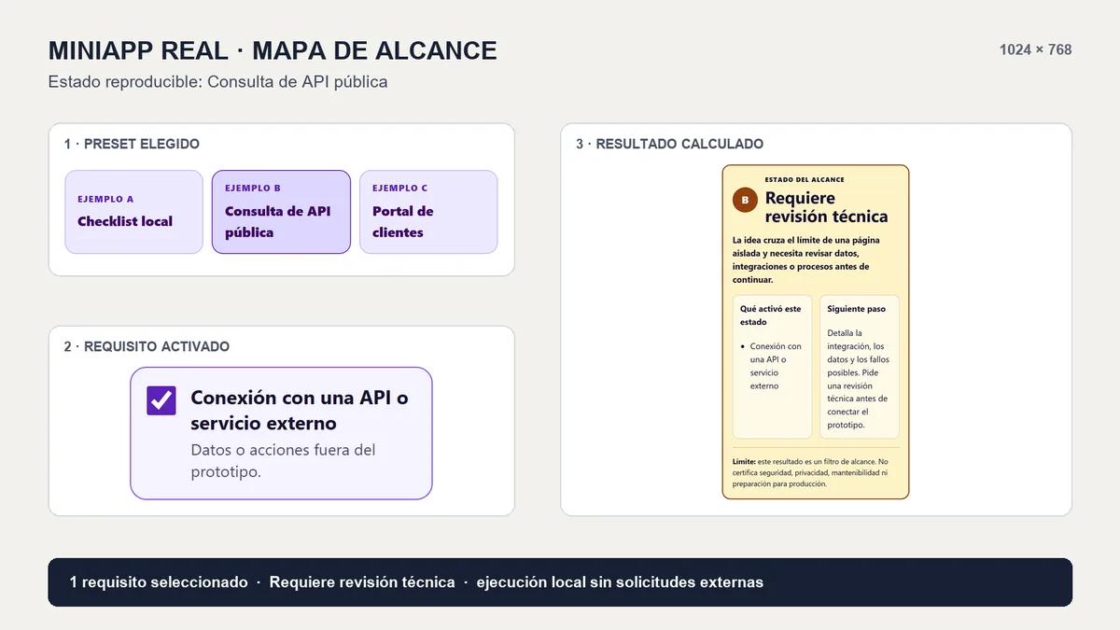Click the heading Requiere revisión técnica in result card
1120x630 pixels.
pyautogui.click(x=826, y=207)
